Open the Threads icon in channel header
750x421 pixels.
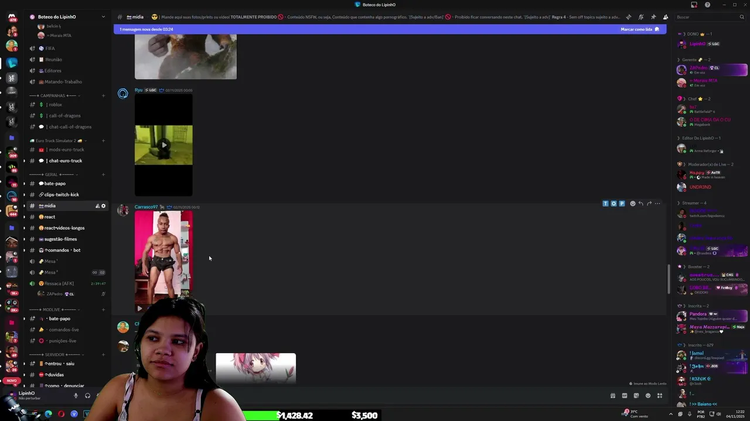coord(629,17)
